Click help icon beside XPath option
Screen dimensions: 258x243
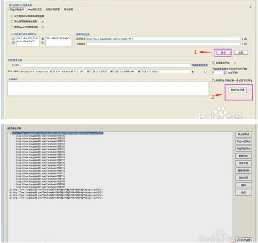[43, 27]
